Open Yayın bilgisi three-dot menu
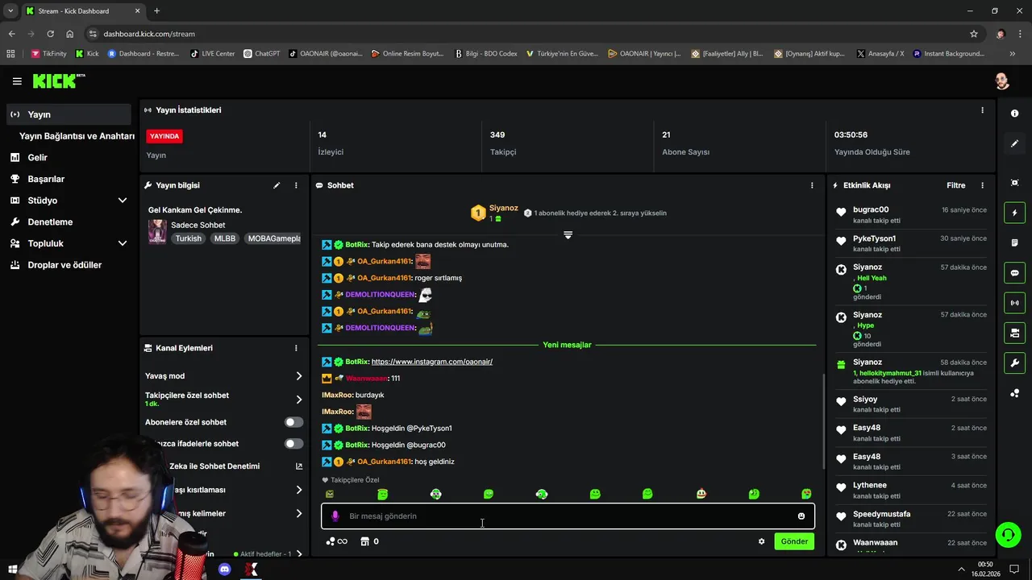 click(296, 185)
